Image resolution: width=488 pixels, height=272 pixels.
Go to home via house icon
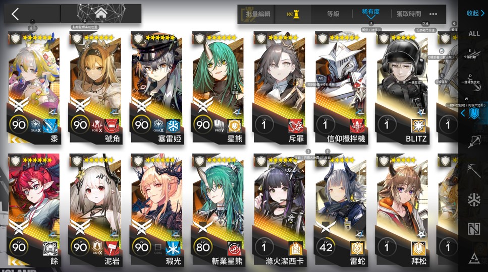tap(101, 14)
